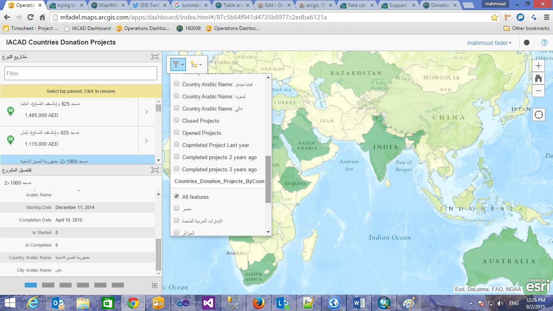Add a page with plus icon

click(154, 285)
